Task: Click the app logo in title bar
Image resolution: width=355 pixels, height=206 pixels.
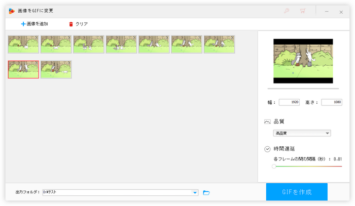Action: [x=12, y=11]
